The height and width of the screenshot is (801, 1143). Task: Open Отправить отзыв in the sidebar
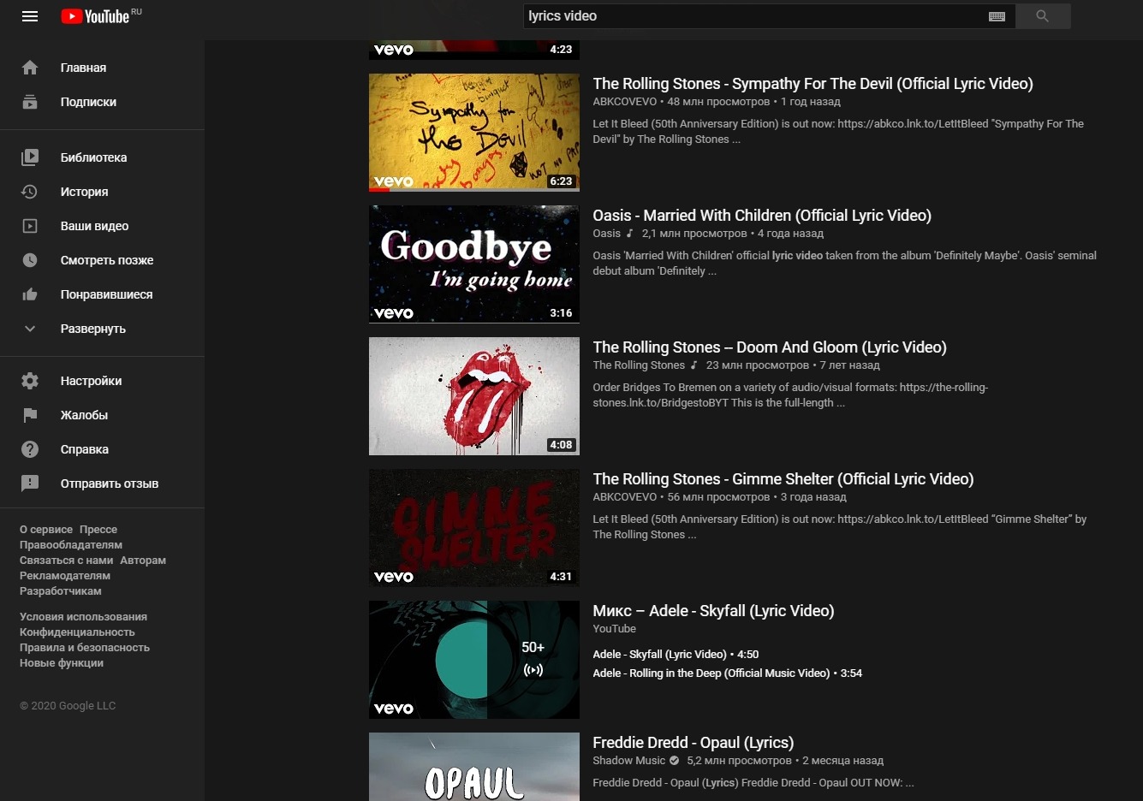coord(103,484)
